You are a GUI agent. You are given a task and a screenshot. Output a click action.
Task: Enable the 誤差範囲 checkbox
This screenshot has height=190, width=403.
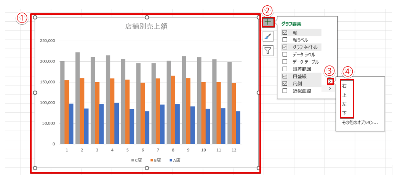click(x=285, y=69)
